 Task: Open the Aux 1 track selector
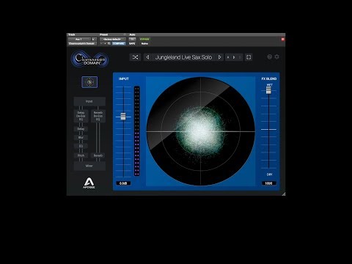click(x=79, y=40)
